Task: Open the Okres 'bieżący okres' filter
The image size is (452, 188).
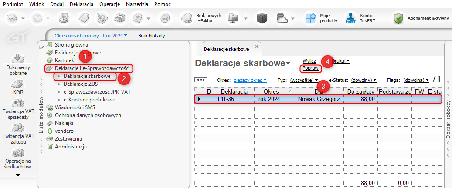Action: coord(250,80)
